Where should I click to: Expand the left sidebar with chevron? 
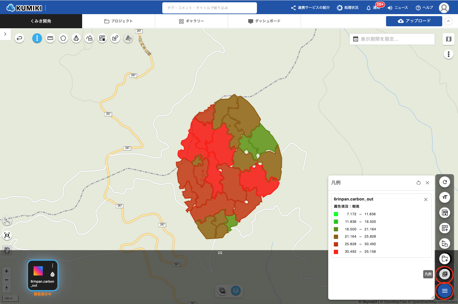[x=5, y=34]
